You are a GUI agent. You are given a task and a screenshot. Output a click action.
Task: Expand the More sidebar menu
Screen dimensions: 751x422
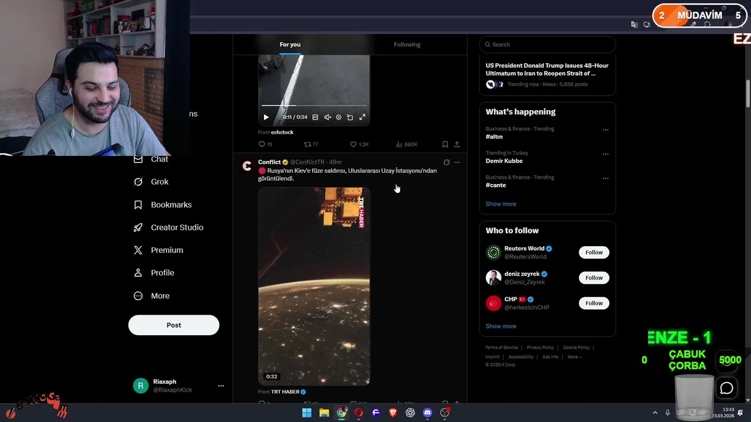pyautogui.click(x=152, y=296)
